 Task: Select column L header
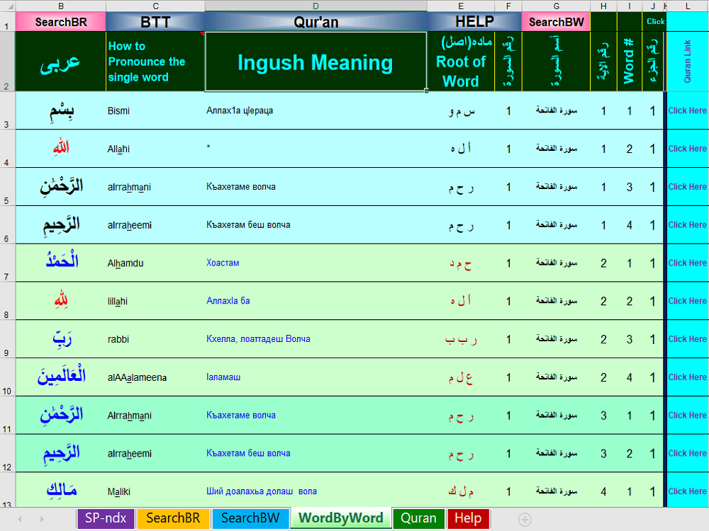coord(687,6)
